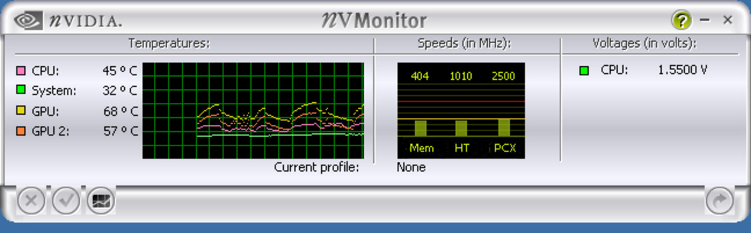This screenshot has height=233, width=751.
Task: Click the Current profile: label
Action: (317, 167)
